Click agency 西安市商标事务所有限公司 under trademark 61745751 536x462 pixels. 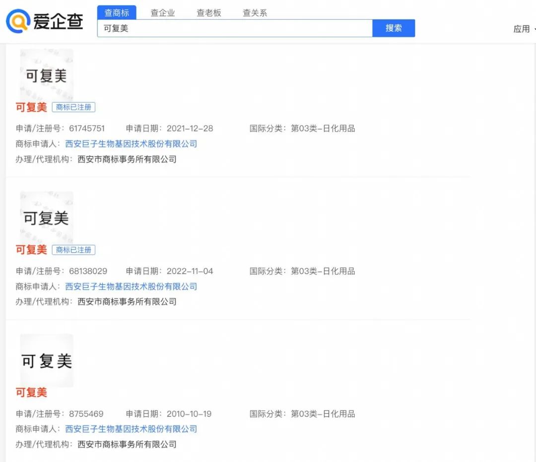pyautogui.click(x=127, y=159)
